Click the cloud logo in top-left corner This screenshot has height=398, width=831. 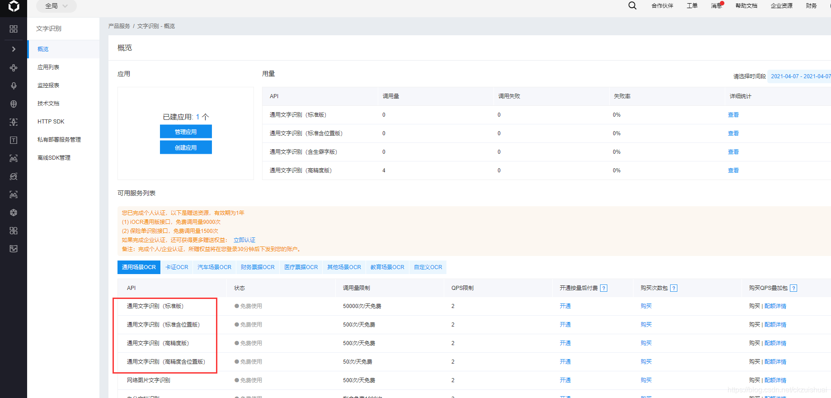pos(14,6)
